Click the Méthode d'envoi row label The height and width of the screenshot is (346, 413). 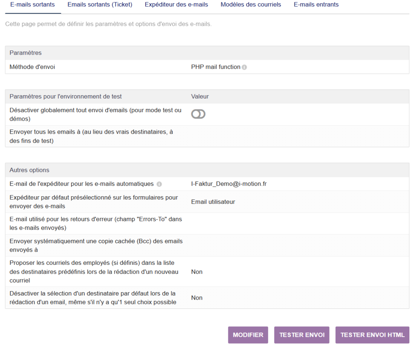coord(32,67)
